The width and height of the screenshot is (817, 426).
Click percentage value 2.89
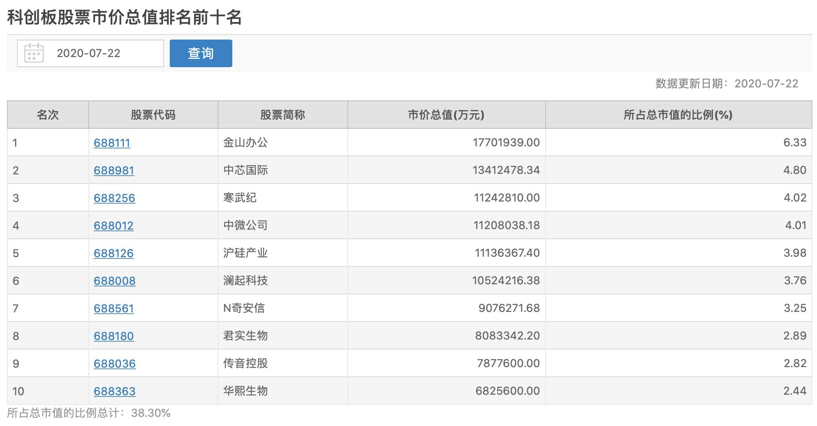(x=795, y=336)
